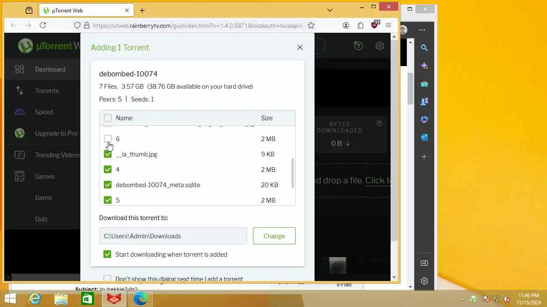This screenshot has height=307, width=547.
Task: Open Edge sidebar games chess icon
Action: coord(424,101)
